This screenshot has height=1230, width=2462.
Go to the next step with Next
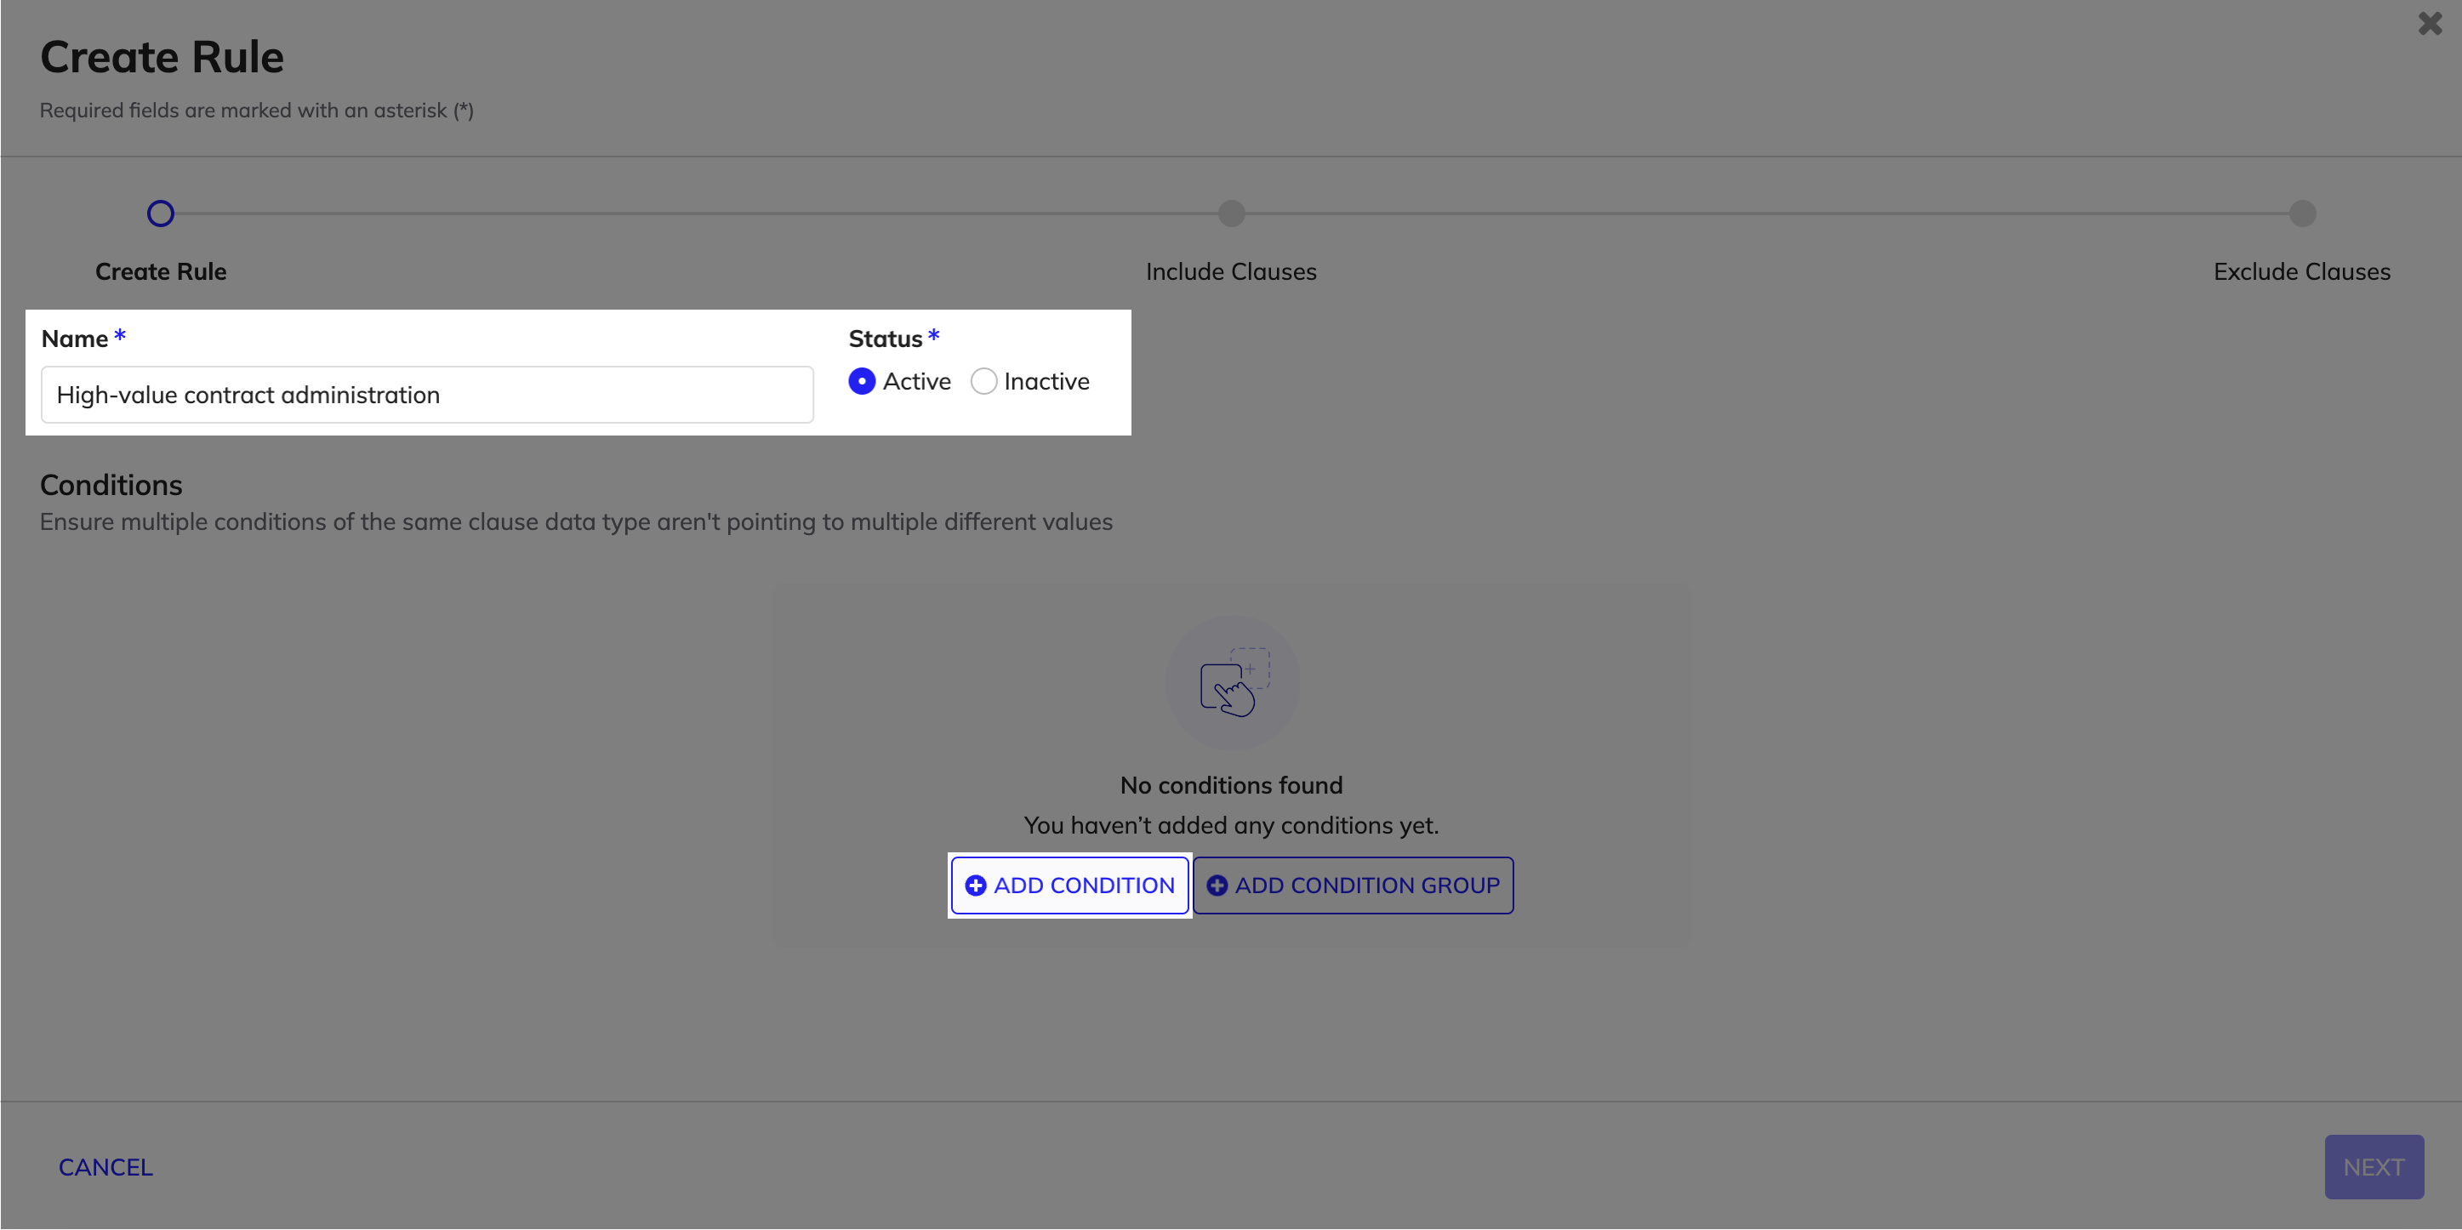point(2374,1167)
